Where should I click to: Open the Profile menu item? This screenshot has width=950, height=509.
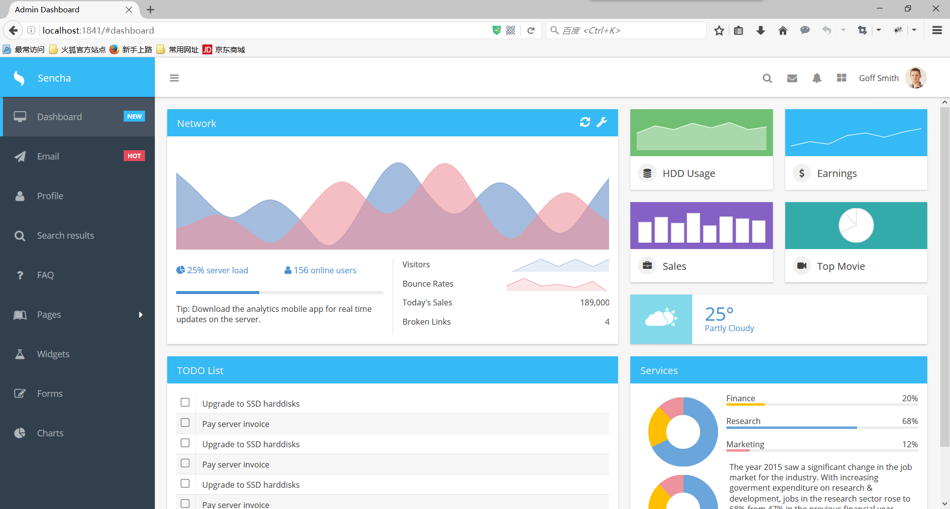[x=77, y=196]
